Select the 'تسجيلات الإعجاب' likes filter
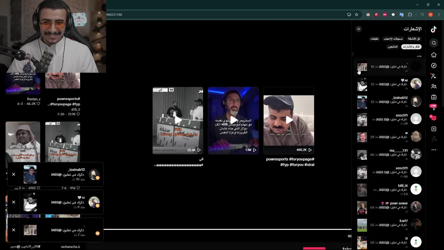This screenshot has height=250, width=444. pyautogui.click(x=393, y=39)
